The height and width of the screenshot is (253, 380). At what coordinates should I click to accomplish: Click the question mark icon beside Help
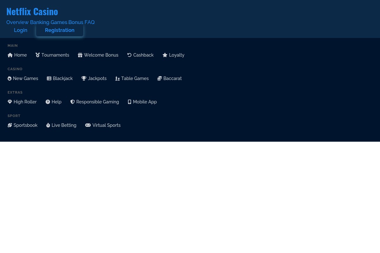(x=48, y=102)
